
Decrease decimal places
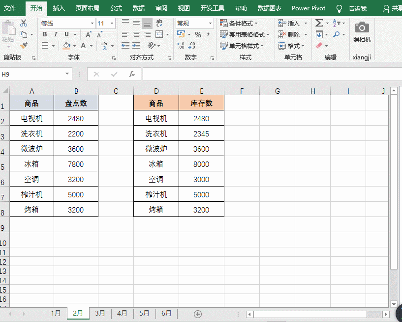tap(191, 46)
